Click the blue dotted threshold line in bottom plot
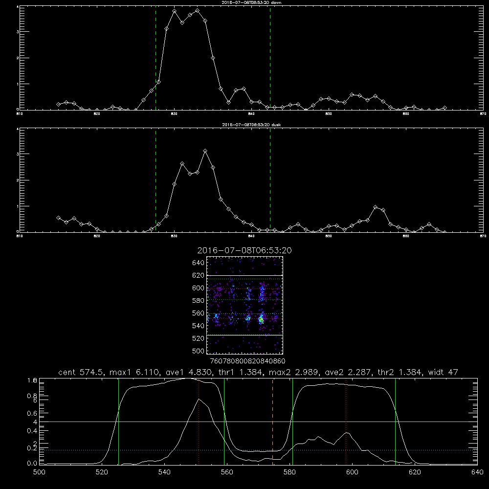 point(258,450)
